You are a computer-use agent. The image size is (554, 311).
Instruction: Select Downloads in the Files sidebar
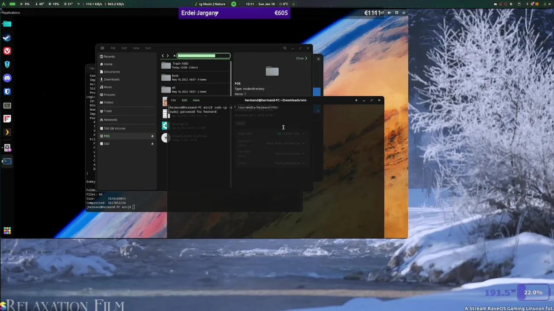(127, 79)
